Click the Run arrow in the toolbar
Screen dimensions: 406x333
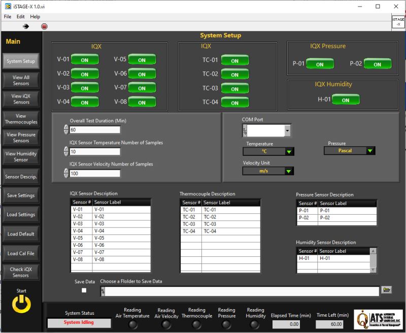tap(26, 26)
